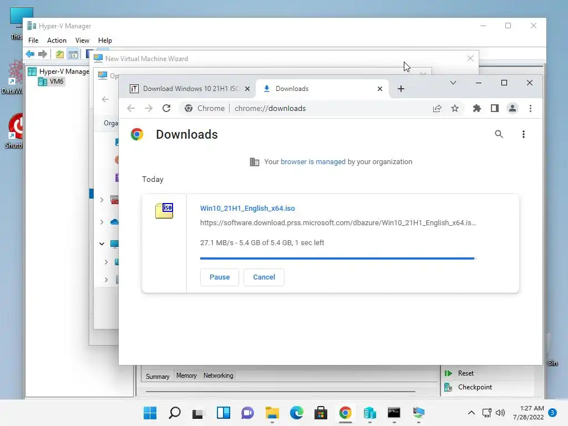Click Chrome's forward navigation arrow

(149, 108)
